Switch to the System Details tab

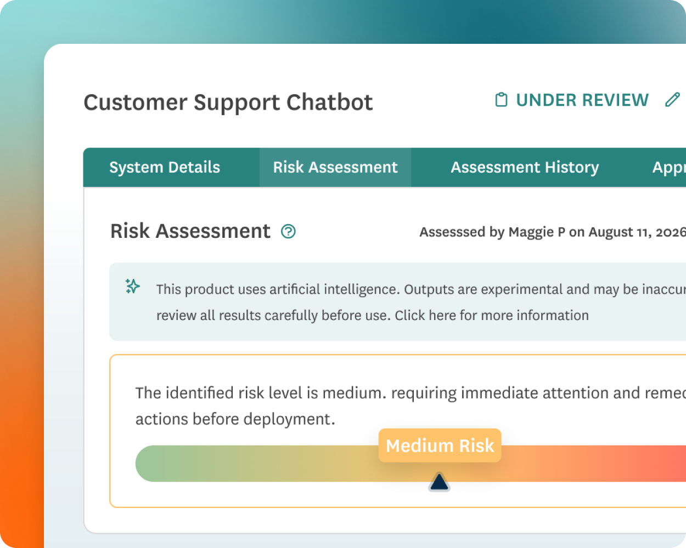tap(165, 167)
